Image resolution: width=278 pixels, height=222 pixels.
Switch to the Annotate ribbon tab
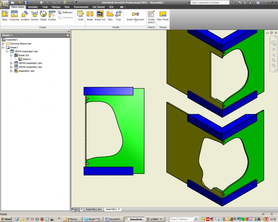(33, 7)
